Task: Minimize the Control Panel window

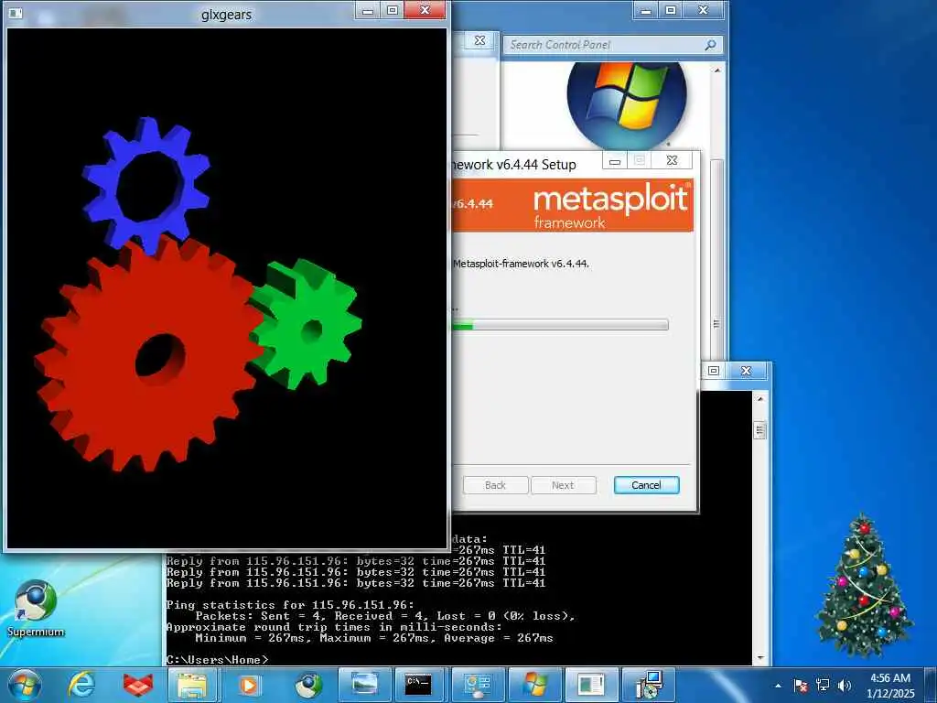Action: 646,10
